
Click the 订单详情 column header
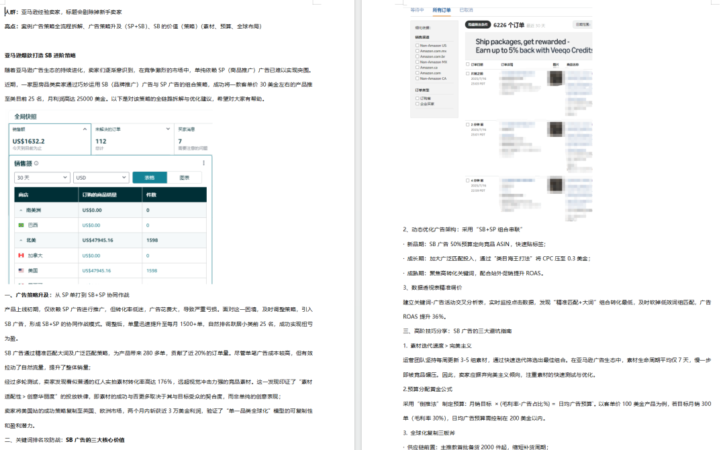507,64
